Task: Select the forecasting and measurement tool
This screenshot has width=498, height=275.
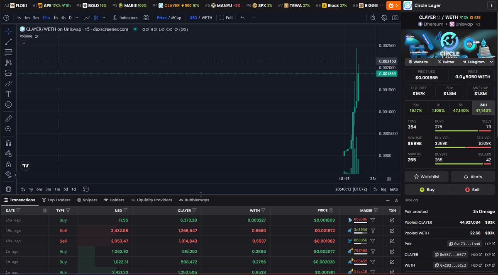Action: (8, 73)
